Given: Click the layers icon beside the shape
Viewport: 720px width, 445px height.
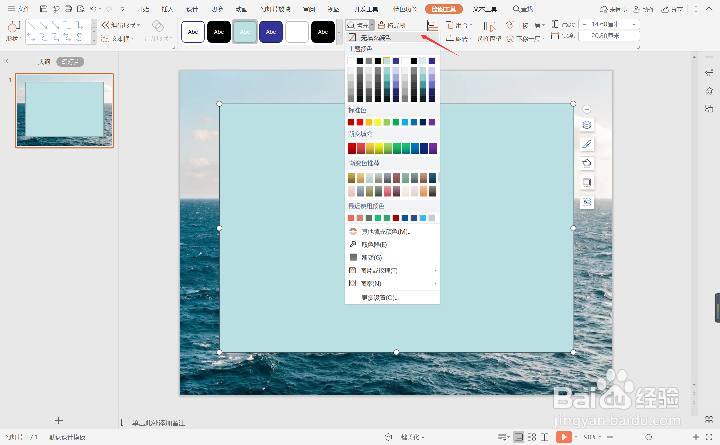Looking at the screenshot, I should [x=587, y=125].
